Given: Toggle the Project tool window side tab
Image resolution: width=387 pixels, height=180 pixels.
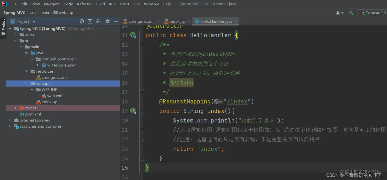Looking at the screenshot, I should tap(3, 28).
